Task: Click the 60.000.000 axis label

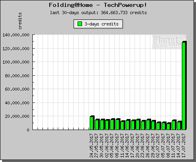Action: (17, 89)
